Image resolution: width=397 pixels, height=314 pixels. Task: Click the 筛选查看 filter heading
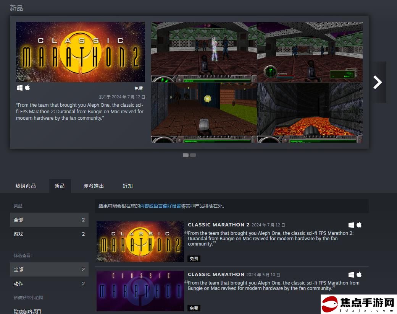coord(23,255)
